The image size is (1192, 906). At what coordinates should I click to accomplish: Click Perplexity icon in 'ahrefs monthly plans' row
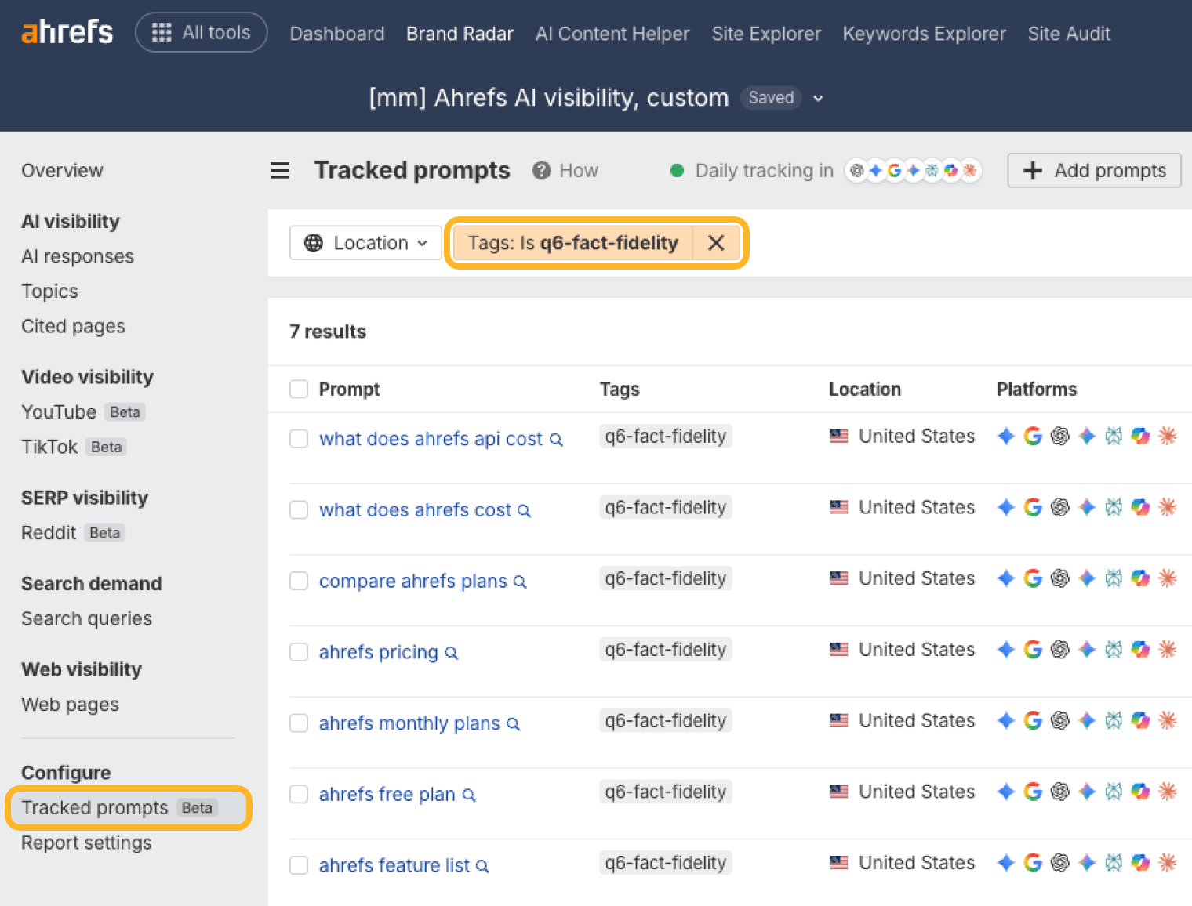(x=1114, y=720)
